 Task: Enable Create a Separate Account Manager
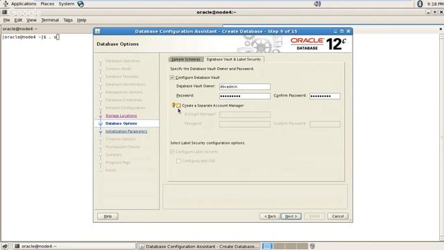click(x=179, y=106)
